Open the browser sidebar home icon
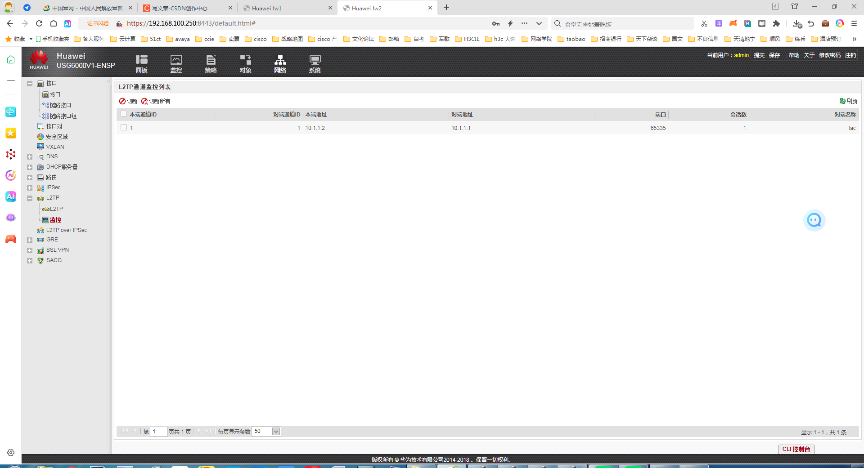The height and width of the screenshot is (468, 864). (11, 59)
